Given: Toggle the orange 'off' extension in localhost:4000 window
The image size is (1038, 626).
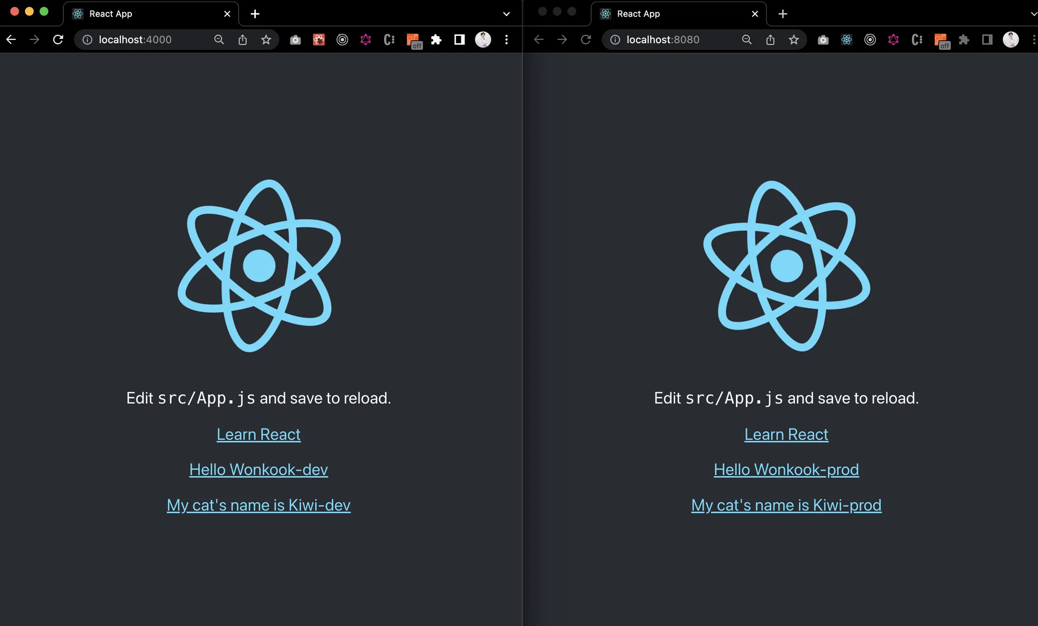Looking at the screenshot, I should (x=414, y=40).
